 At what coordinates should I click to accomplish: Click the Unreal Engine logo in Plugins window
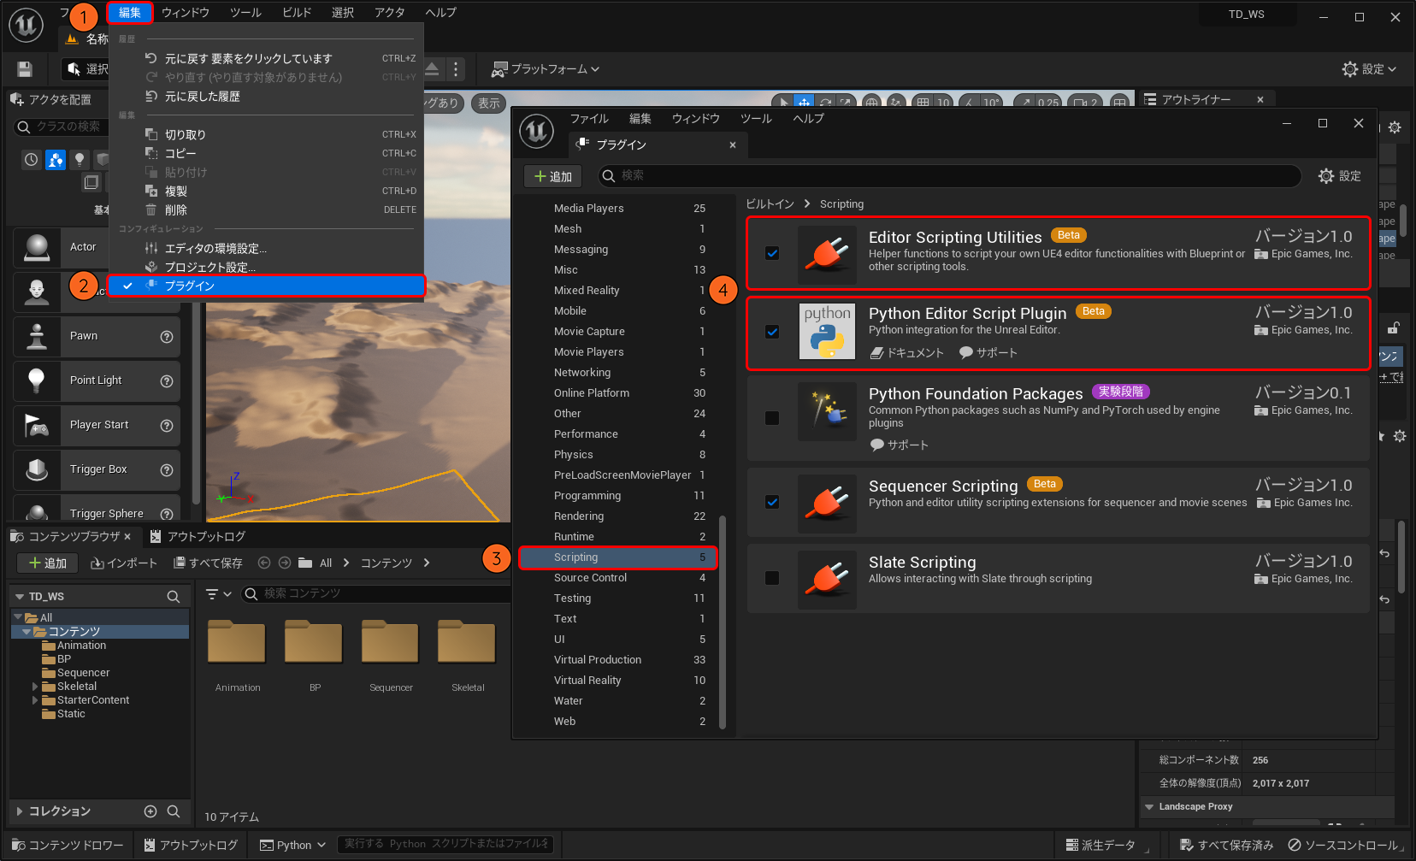click(537, 132)
